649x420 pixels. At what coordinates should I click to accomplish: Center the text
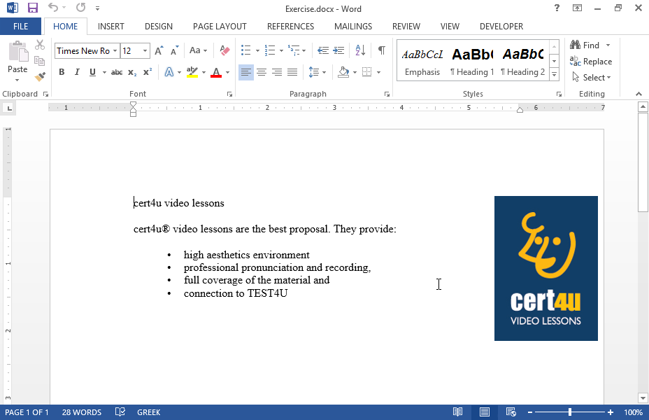[x=261, y=73]
